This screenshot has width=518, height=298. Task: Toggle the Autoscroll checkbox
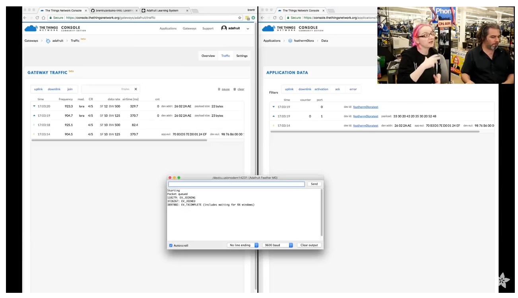(171, 245)
